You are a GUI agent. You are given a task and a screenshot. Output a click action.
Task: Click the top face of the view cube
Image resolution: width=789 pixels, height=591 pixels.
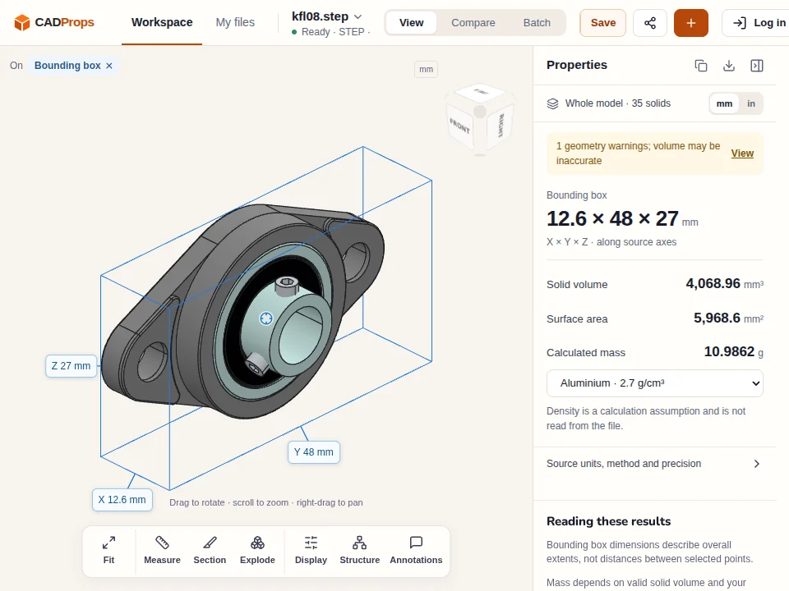point(481,92)
